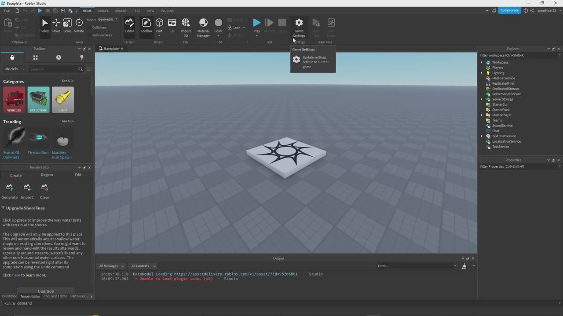Clear the Output window

(464, 266)
